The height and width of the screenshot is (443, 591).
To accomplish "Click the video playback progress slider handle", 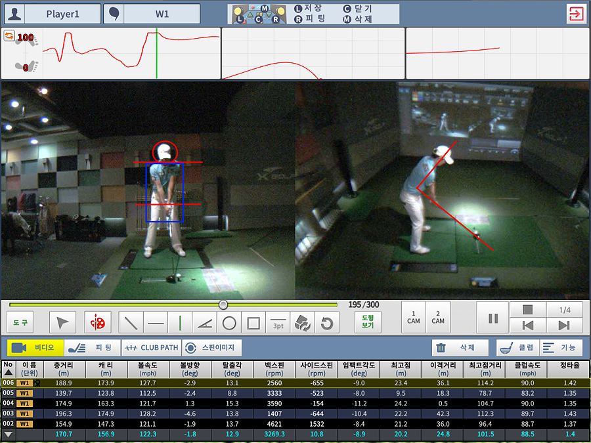I will (x=223, y=305).
